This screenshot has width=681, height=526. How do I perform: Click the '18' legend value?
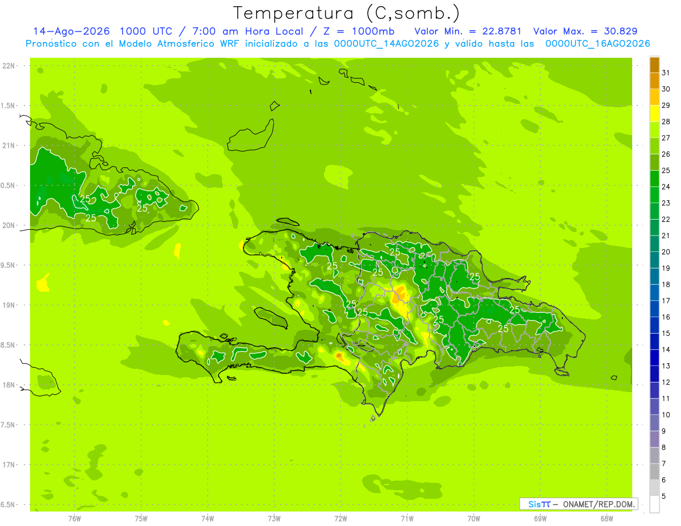666,284
